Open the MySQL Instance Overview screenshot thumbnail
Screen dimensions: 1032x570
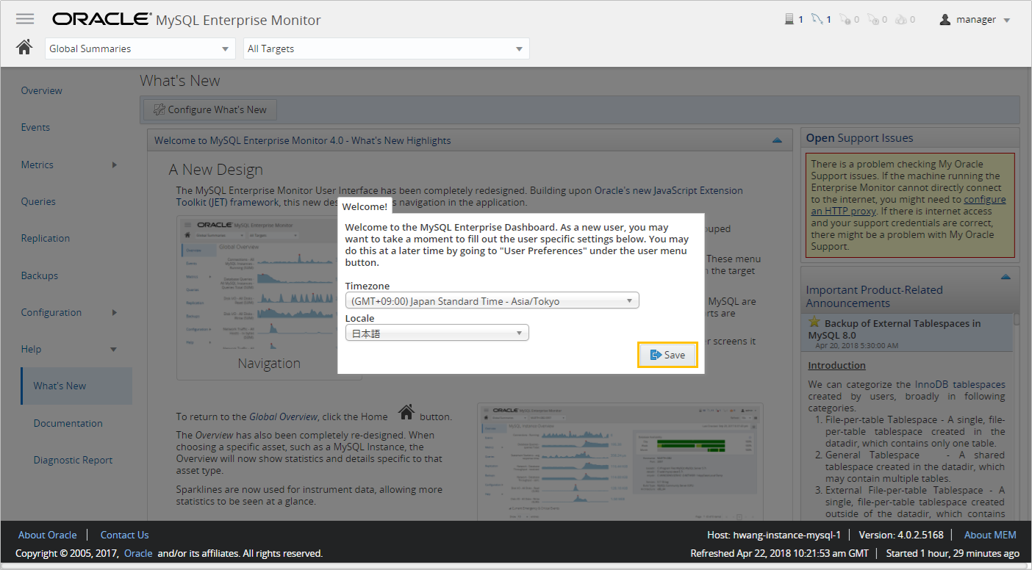[x=620, y=461]
